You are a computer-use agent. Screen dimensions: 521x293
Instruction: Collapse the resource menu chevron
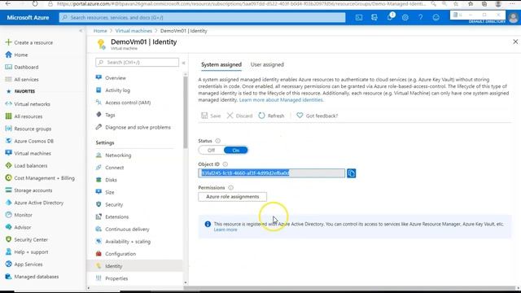click(x=183, y=63)
